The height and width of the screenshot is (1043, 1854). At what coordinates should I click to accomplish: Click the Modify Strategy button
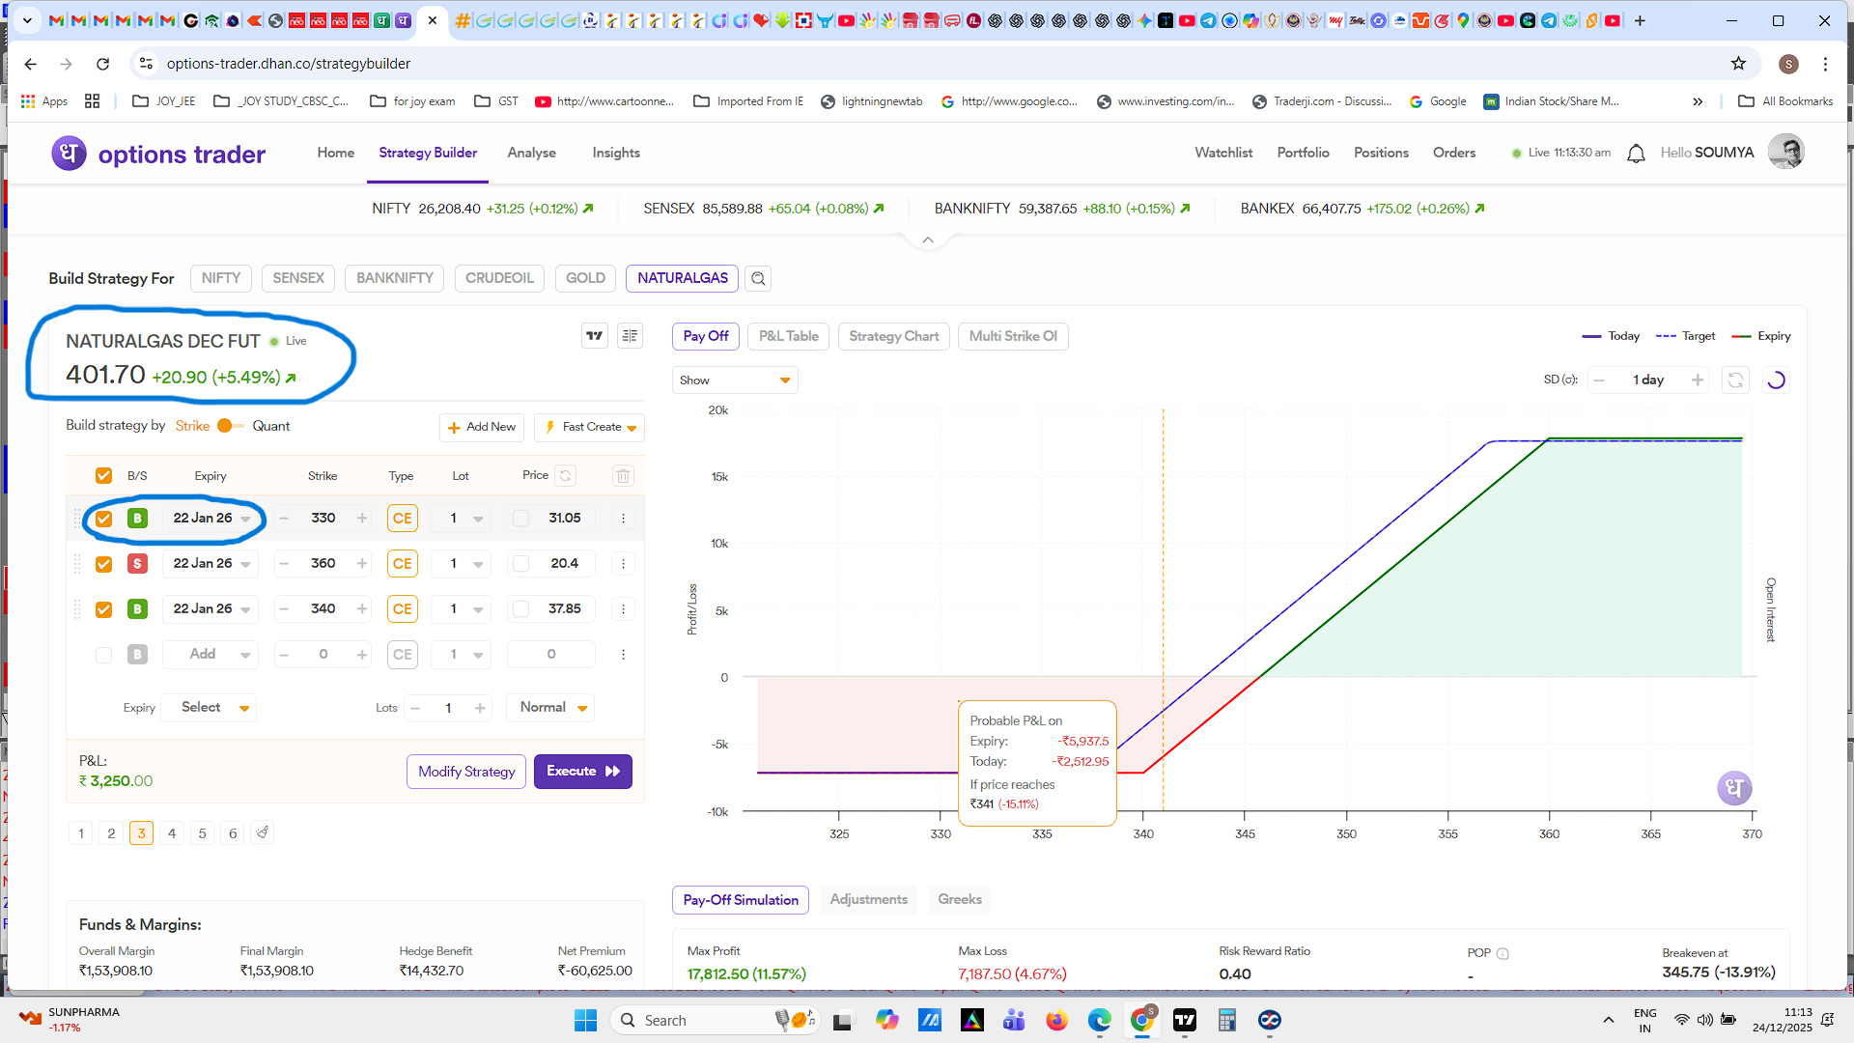466,772
